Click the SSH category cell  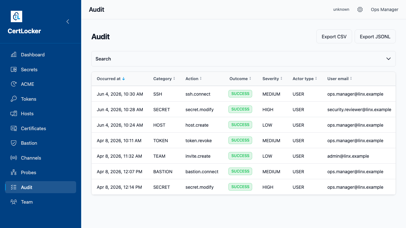click(158, 94)
